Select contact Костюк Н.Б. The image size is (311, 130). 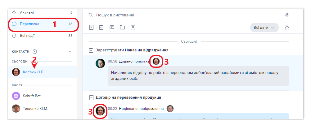tap(33, 72)
